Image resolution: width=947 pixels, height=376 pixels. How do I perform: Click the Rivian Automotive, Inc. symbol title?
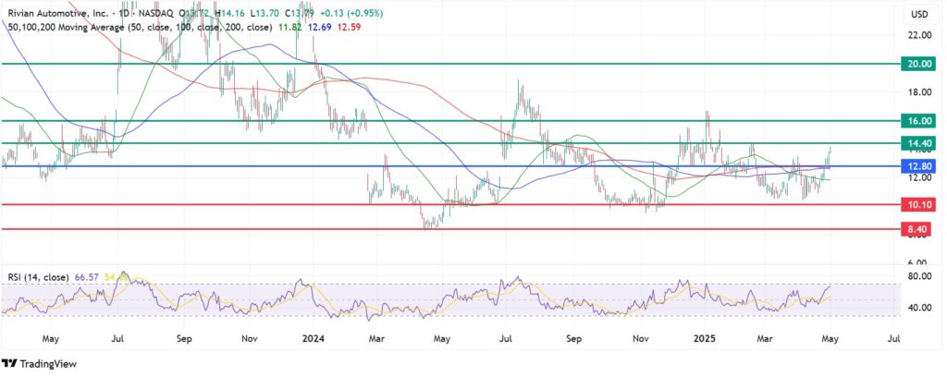tap(55, 13)
